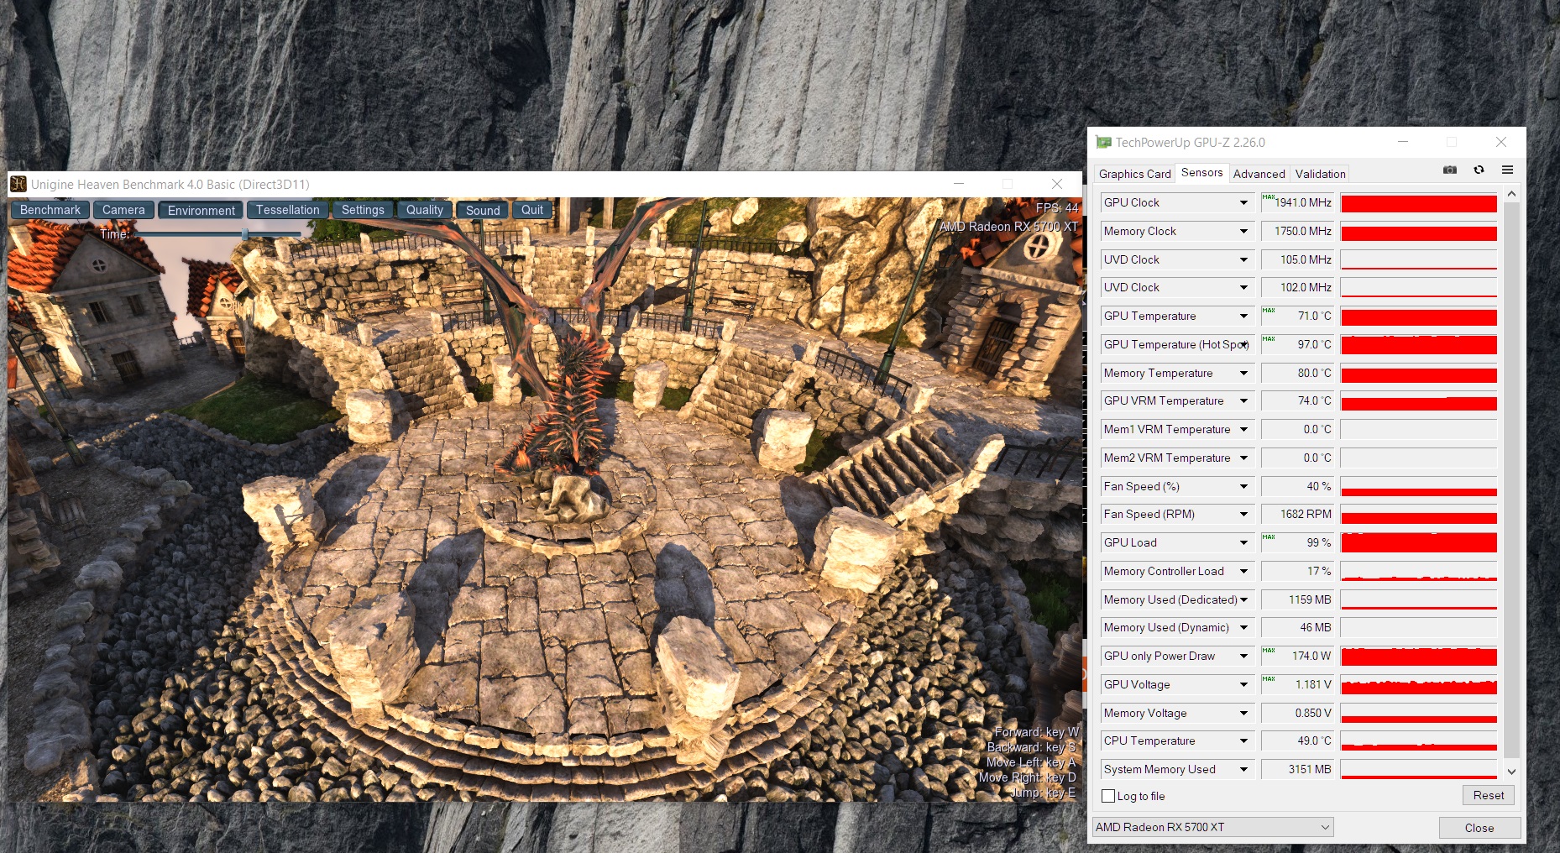Click the GPU Load history graph
This screenshot has height=853, width=1560.
pyautogui.click(x=1419, y=543)
